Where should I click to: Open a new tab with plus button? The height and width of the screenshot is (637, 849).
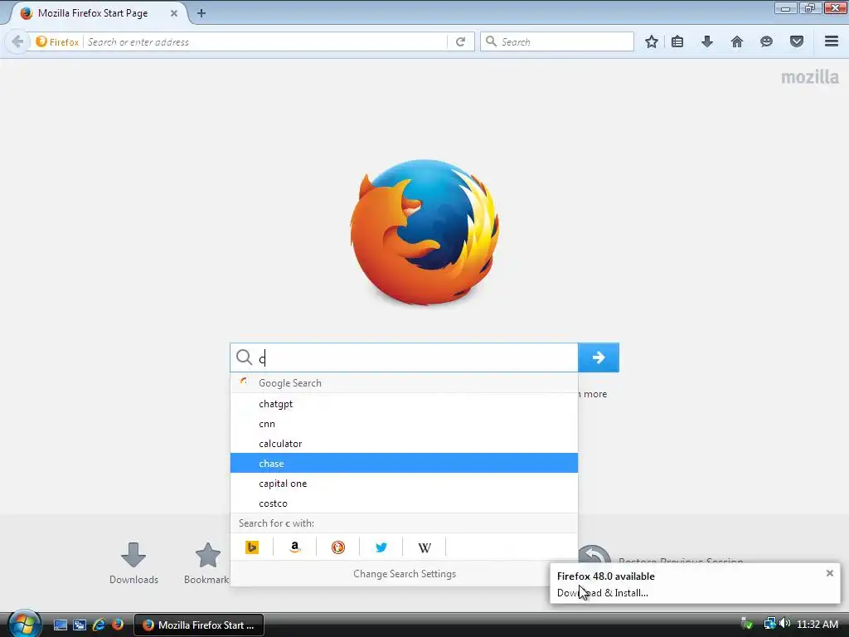point(201,13)
